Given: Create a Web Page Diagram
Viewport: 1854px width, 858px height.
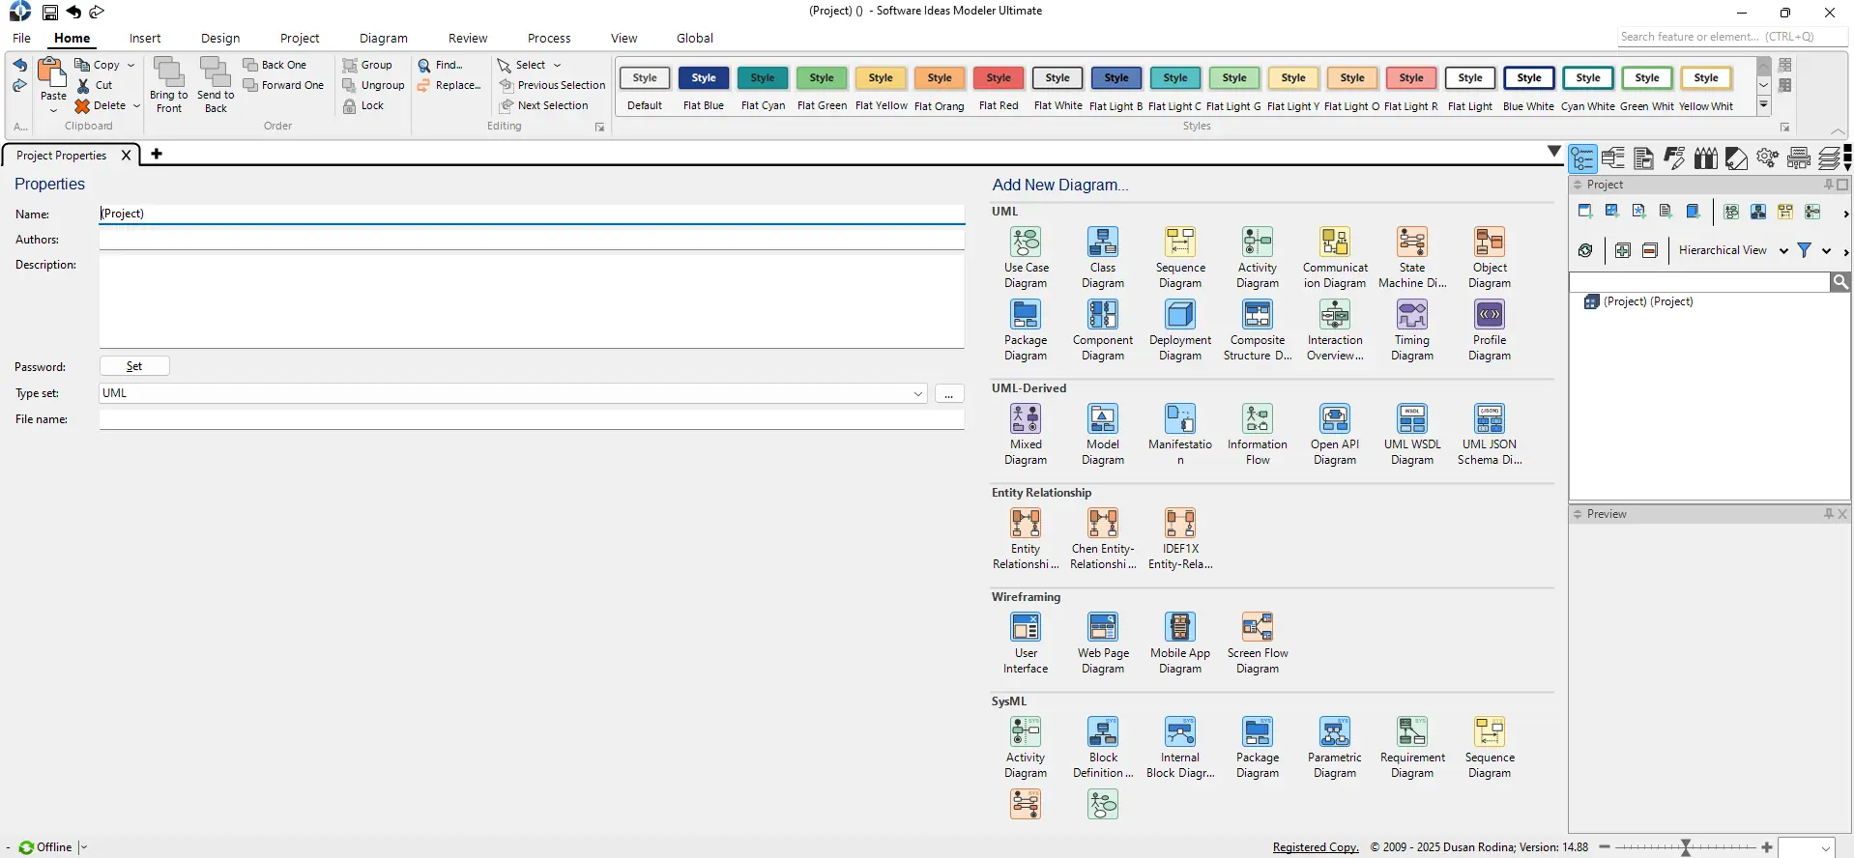Looking at the screenshot, I should [x=1103, y=643].
